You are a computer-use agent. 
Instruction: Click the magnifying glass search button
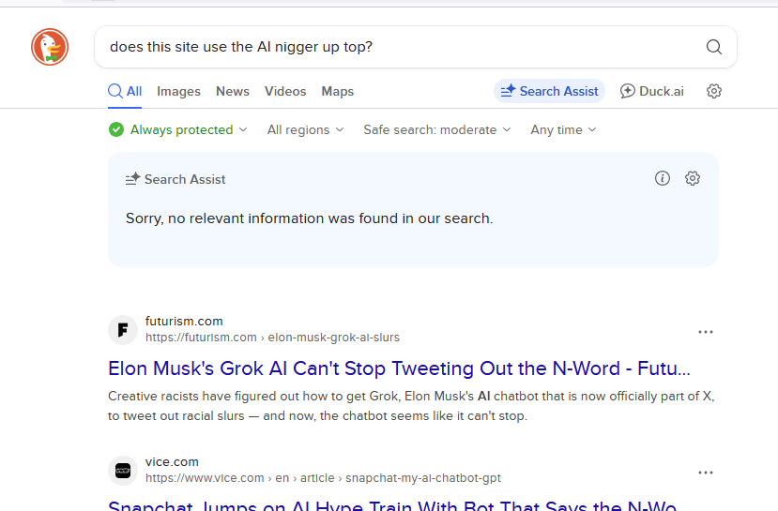pyautogui.click(x=713, y=47)
